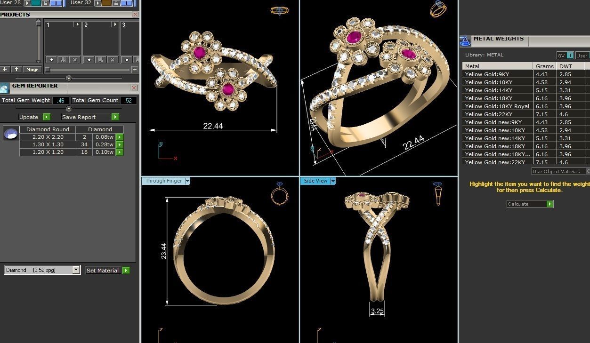Viewport: 590px width, 343px height.
Task: Select the diamond gem thumbnail
Action: tap(10, 134)
